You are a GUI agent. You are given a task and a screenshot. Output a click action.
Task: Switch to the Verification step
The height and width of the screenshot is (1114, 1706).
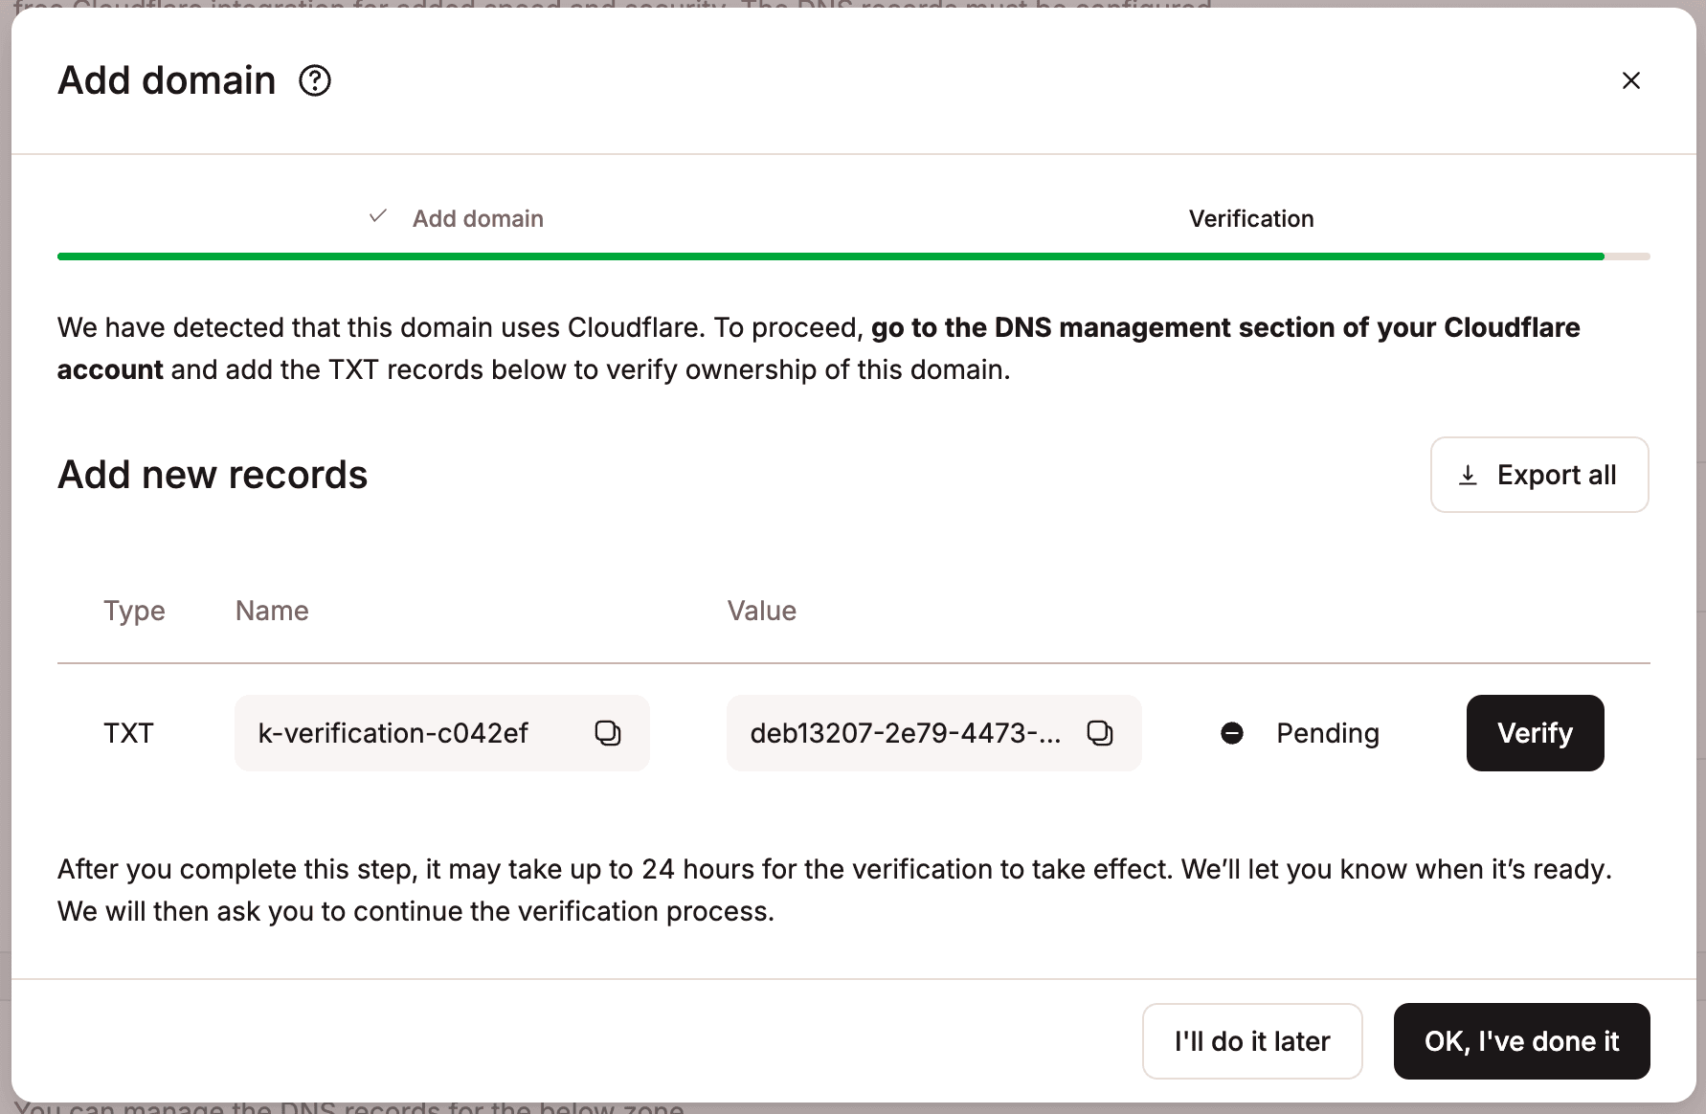point(1250,218)
